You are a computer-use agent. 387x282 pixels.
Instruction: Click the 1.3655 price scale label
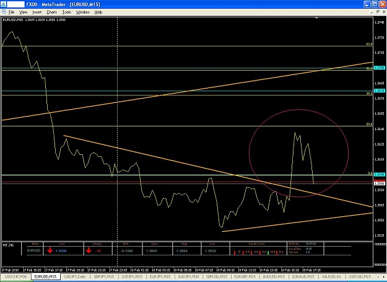380,113
